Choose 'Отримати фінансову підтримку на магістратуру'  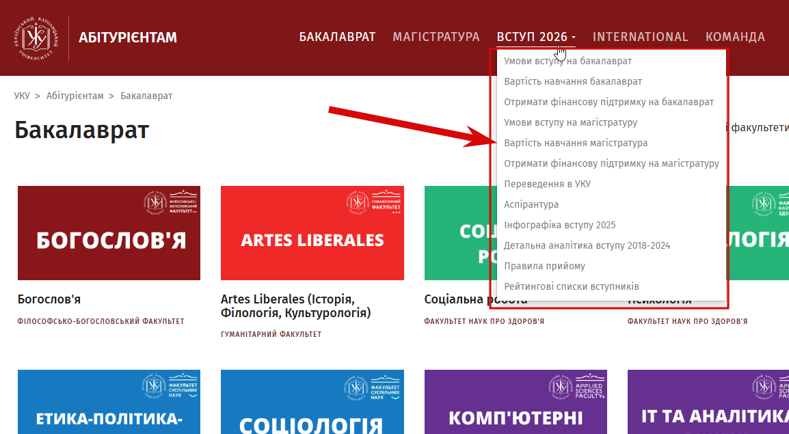click(x=611, y=163)
